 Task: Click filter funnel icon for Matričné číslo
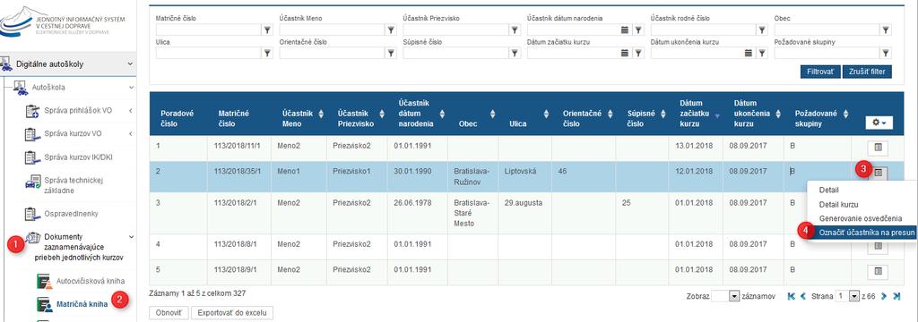click(x=267, y=30)
